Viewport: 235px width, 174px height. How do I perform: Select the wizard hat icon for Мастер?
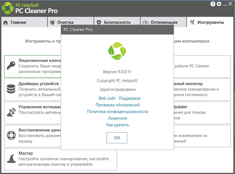click(11, 158)
